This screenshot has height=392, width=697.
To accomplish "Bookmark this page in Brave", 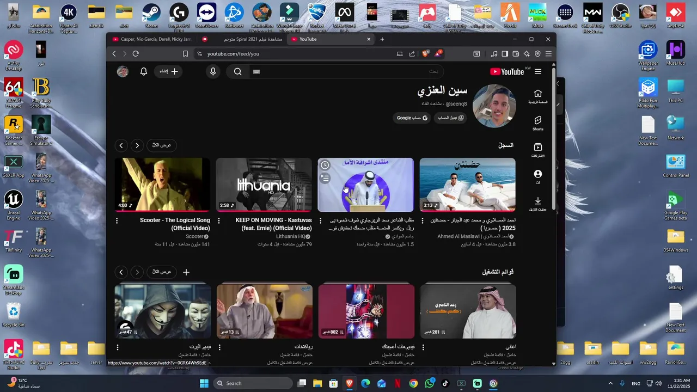I will click(185, 54).
